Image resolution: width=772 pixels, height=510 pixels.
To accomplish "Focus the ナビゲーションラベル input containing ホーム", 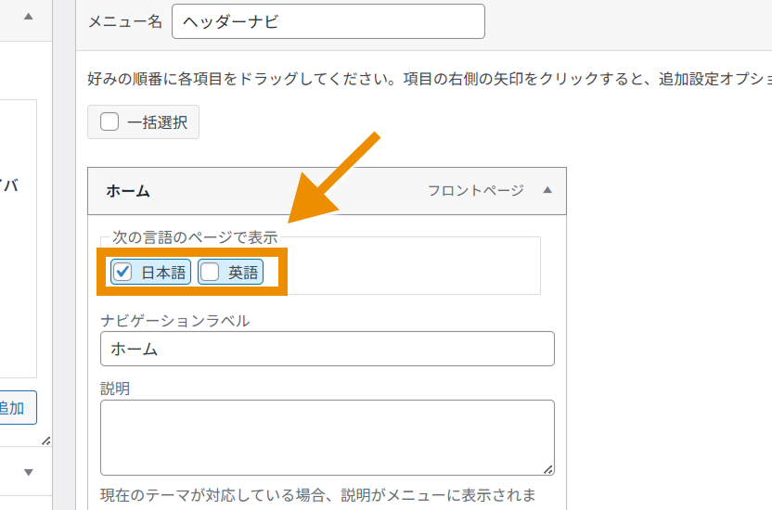I will pos(327,349).
